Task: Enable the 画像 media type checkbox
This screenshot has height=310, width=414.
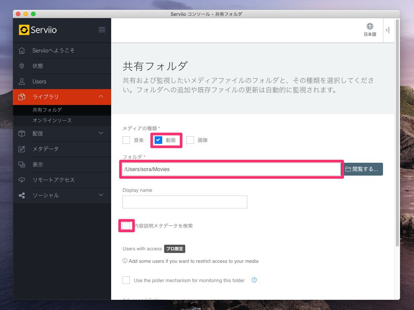Action: click(x=190, y=140)
